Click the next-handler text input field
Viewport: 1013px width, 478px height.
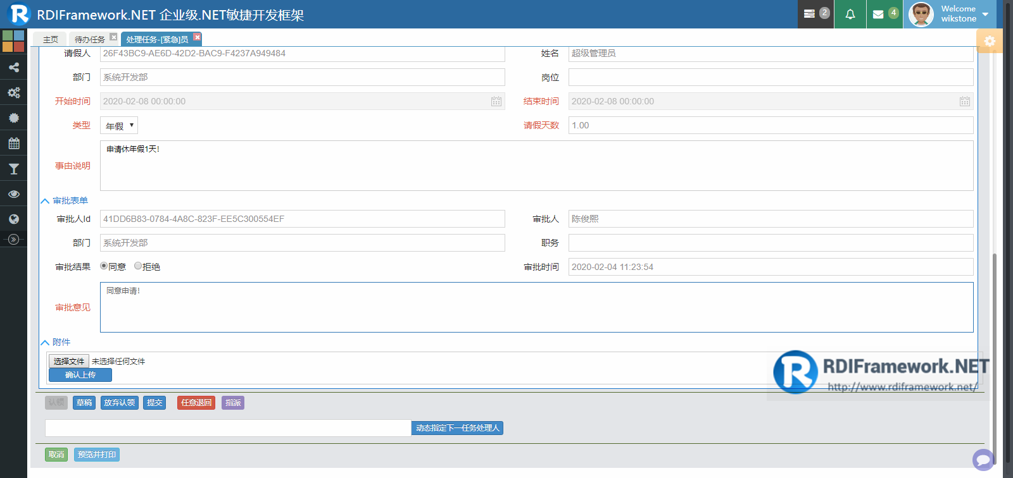(228, 428)
